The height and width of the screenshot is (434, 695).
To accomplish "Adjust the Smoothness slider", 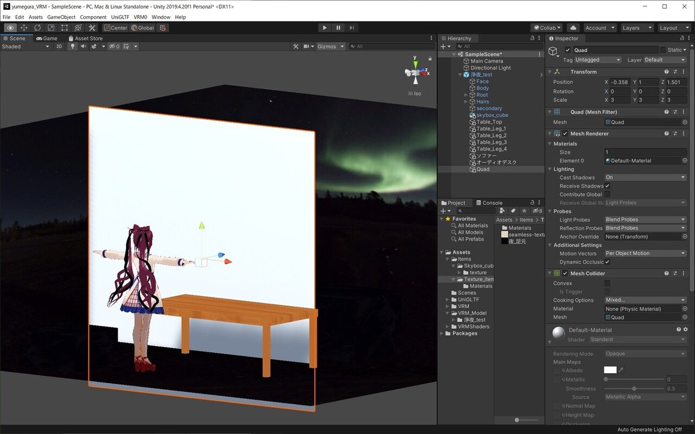I will click(634, 388).
